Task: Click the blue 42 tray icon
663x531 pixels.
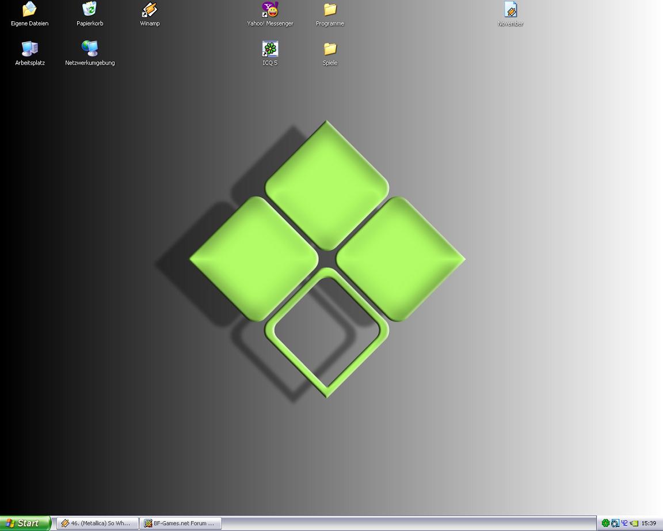Action: pyautogui.click(x=624, y=524)
